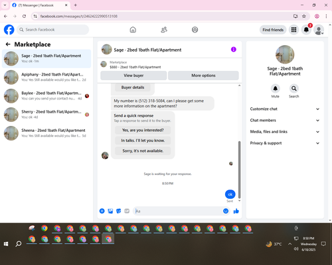332x265 pixels.
Task: Choose a sticker icon
Action: click(x=119, y=211)
